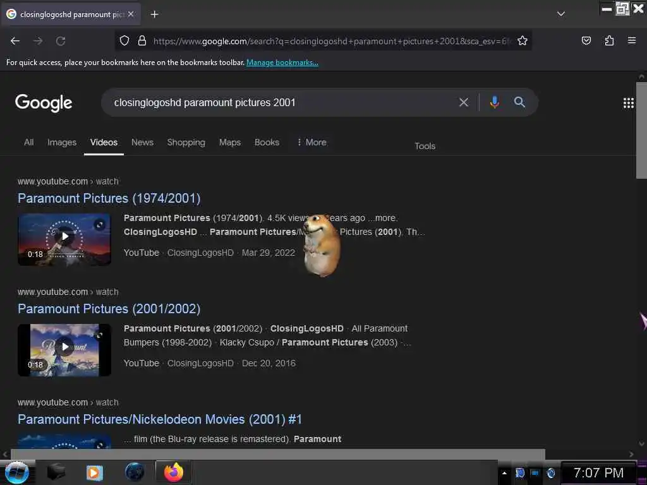Open a new tab with the plus button

click(154, 15)
